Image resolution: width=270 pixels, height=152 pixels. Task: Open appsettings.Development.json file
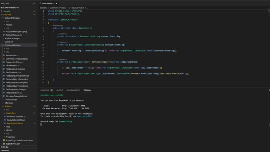[19, 140]
